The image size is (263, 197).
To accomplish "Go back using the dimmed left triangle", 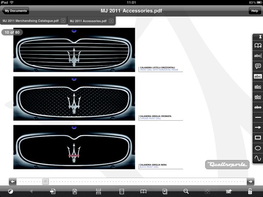I will click(31, 191).
